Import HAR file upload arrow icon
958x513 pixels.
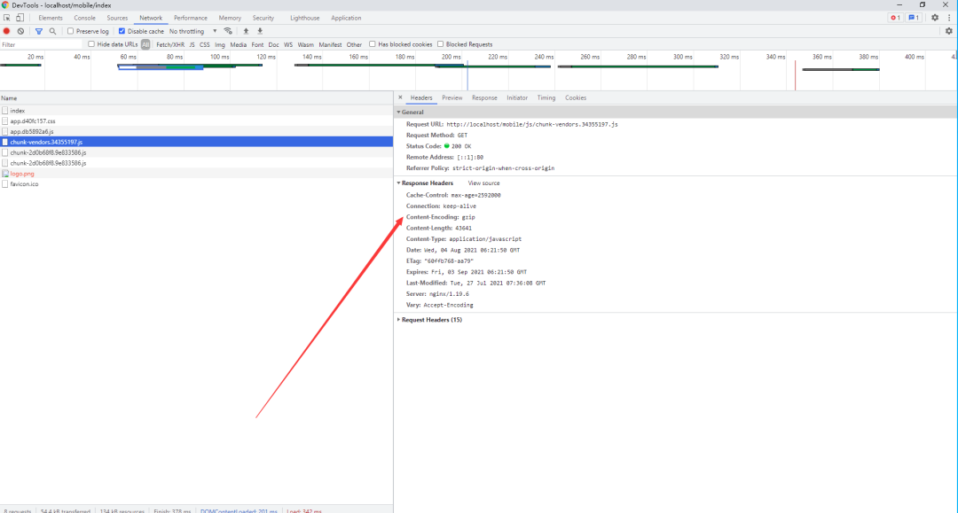(x=246, y=31)
